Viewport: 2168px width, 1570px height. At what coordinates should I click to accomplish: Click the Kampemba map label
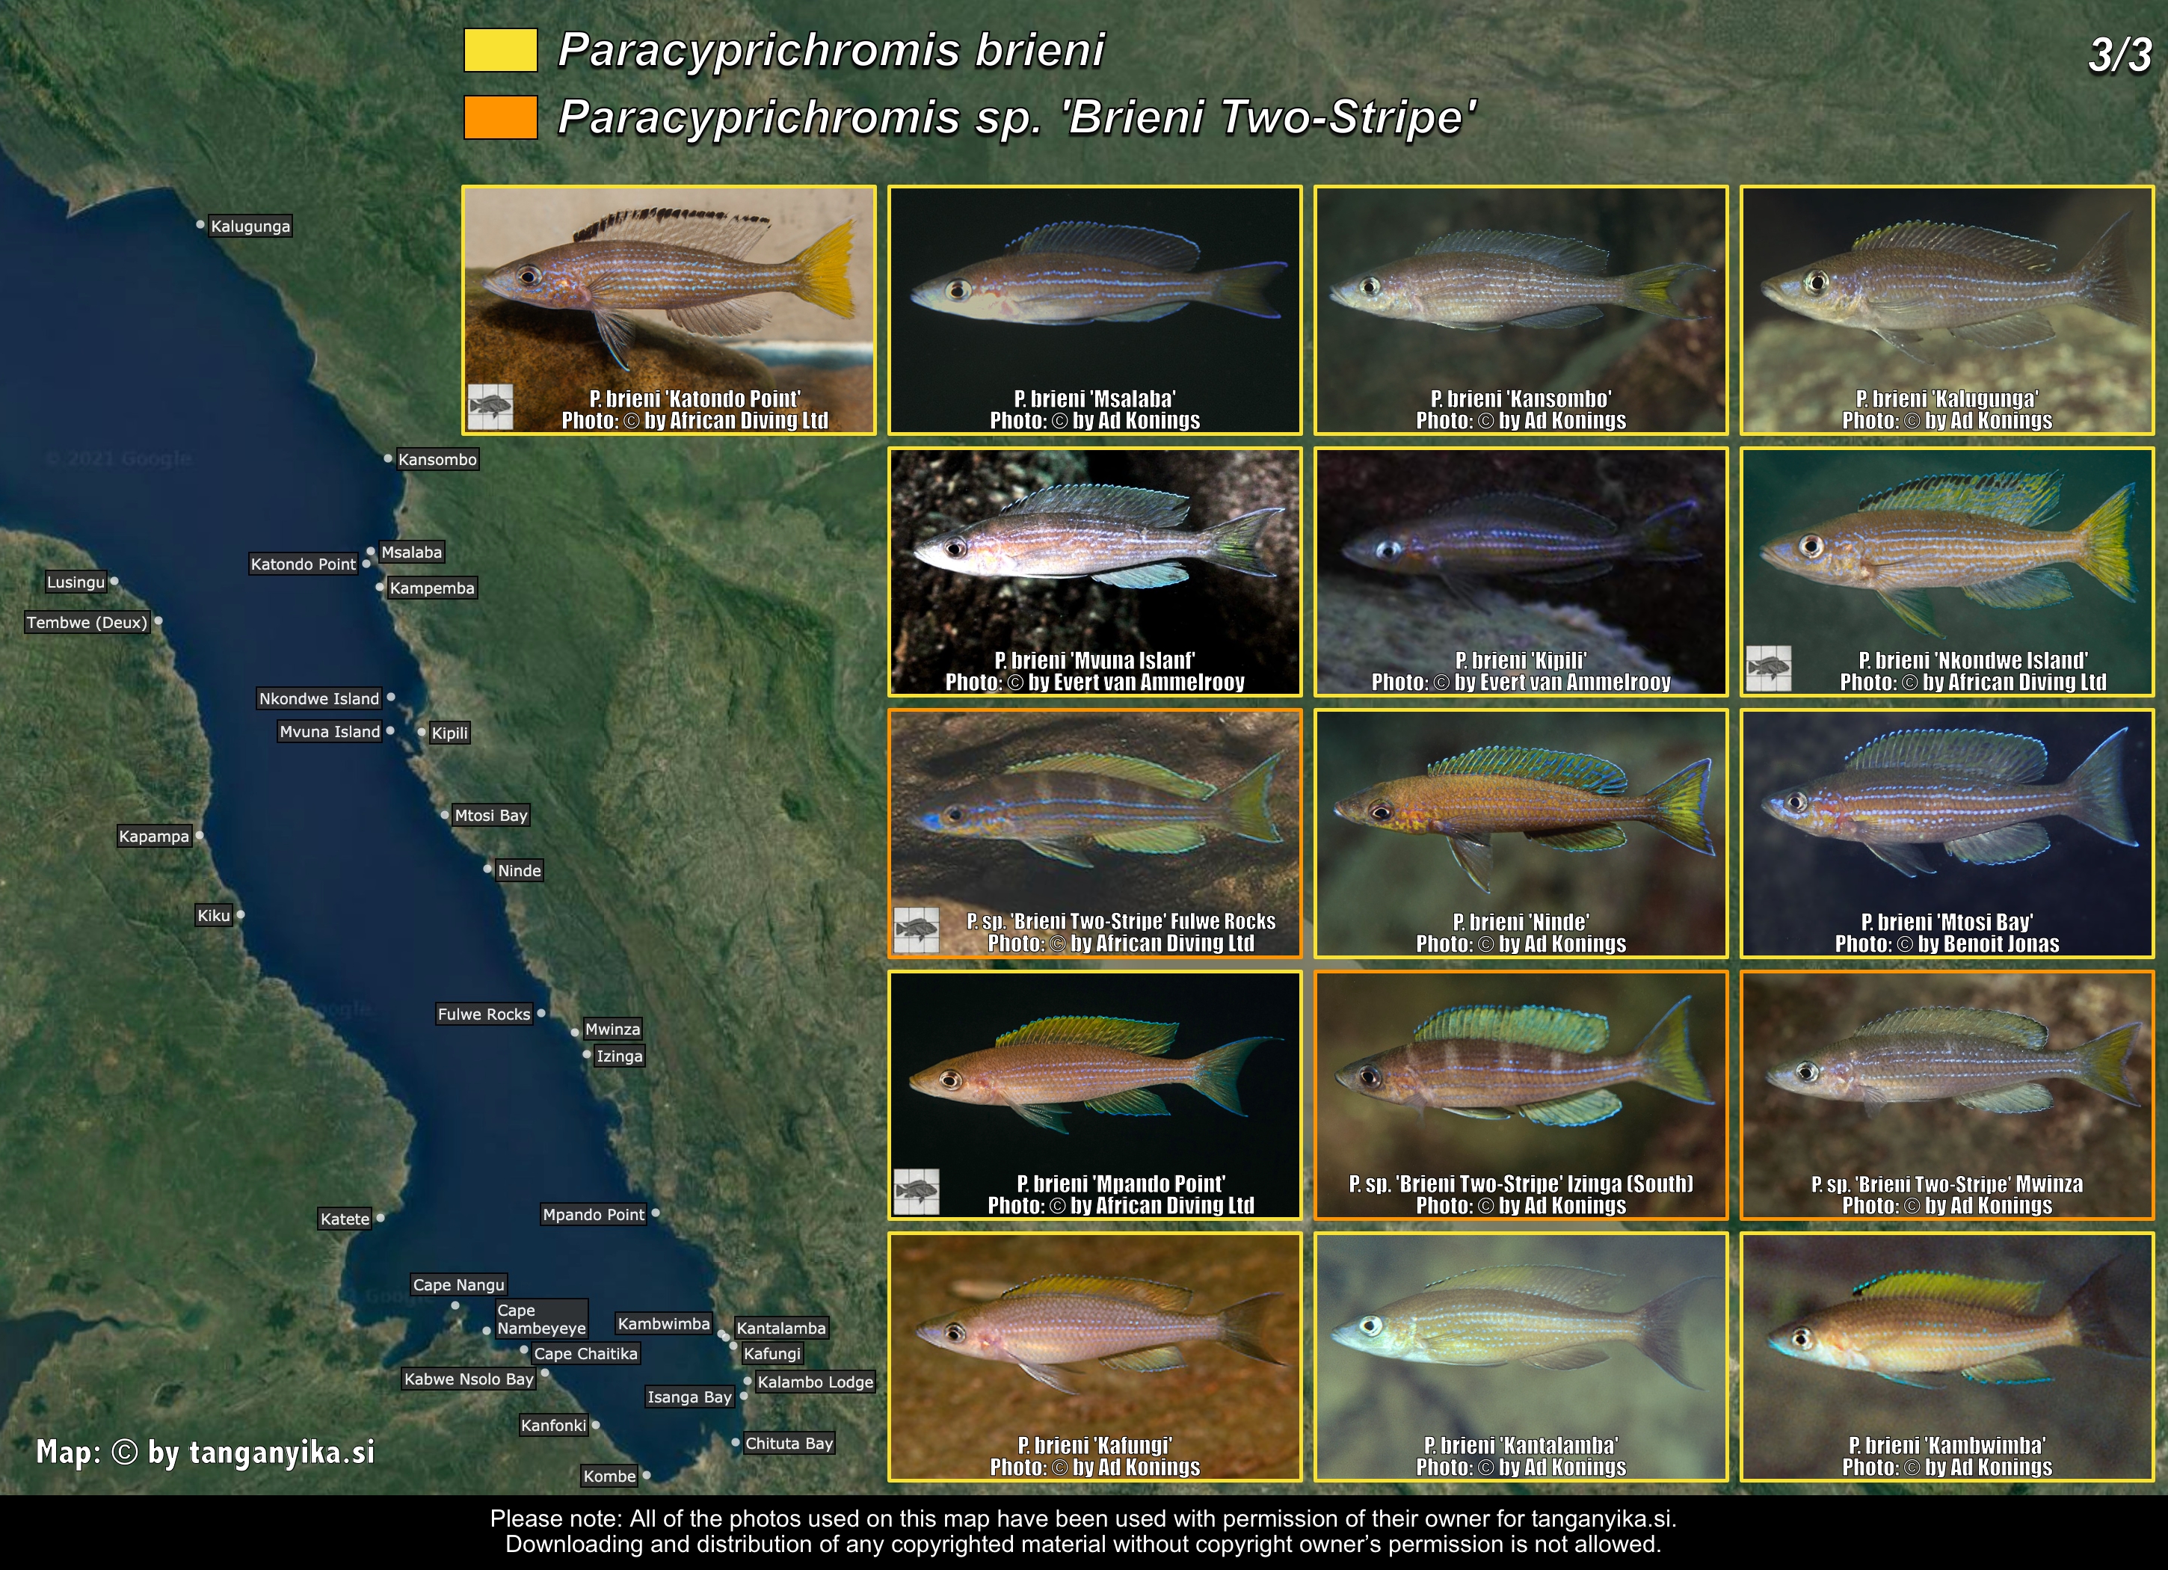click(432, 588)
